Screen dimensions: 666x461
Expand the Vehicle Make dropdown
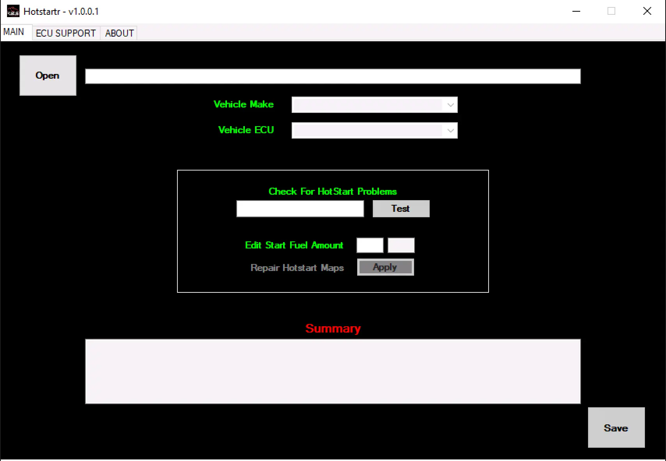click(374, 104)
